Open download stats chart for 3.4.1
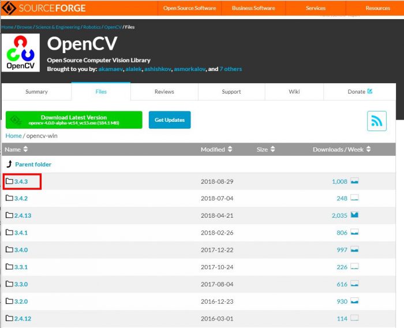The width and height of the screenshot is (404, 328). tap(354, 232)
